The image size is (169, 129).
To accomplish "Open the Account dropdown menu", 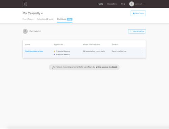I will [x=140, y=4].
